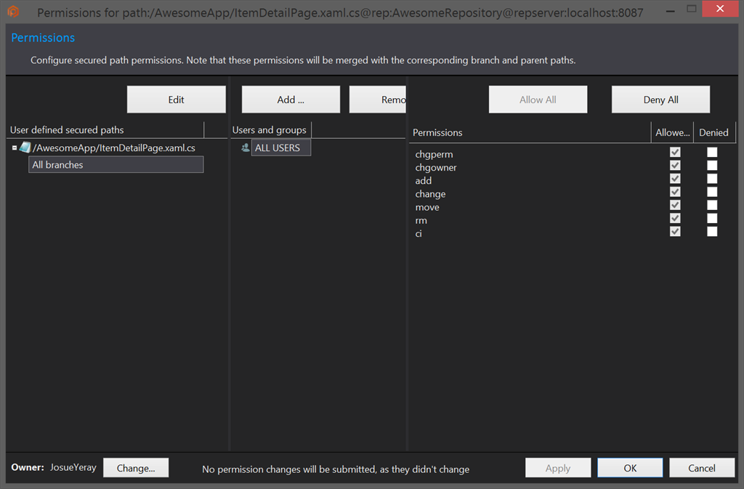Check Denied for chgperm permission
The height and width of the screenshot is (489, 744).
[712, 153]
